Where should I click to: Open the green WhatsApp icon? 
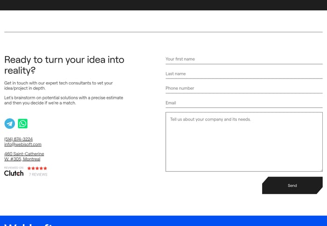point(23,123)
